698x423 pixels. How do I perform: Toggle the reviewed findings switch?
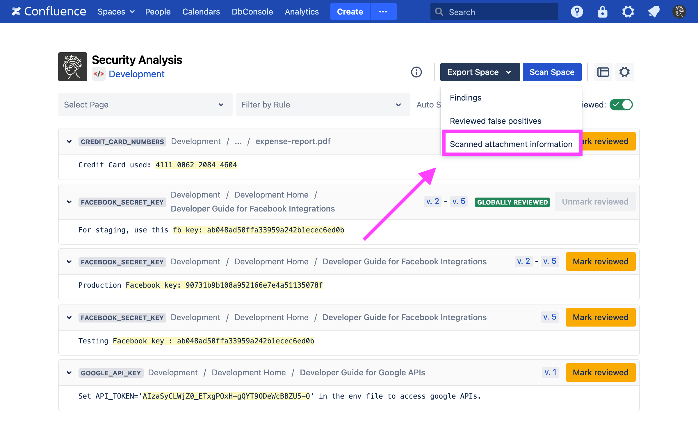click(x=621, y=105)
